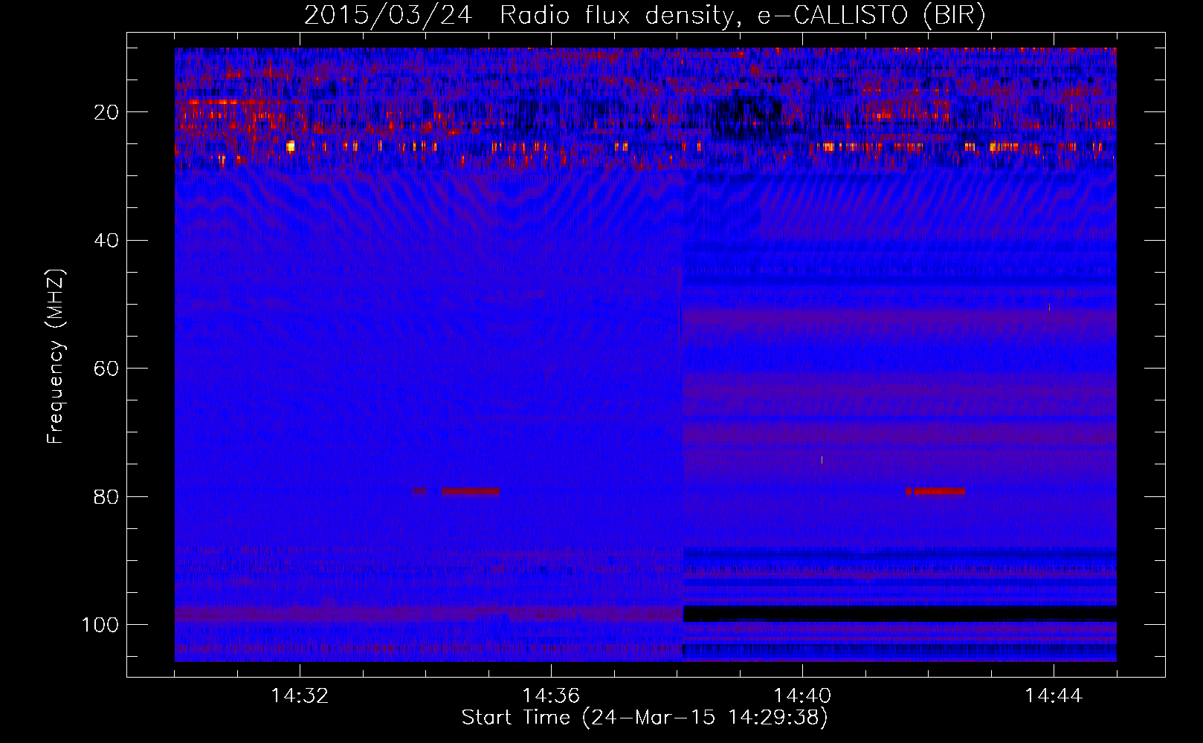
Task: Click the 20 MHz frequency tick label
Action: coord(106,112)
